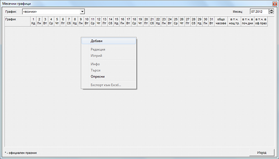Choose Експорт към Excel... entry
279x159 pixels.
[x=108, y=85]
